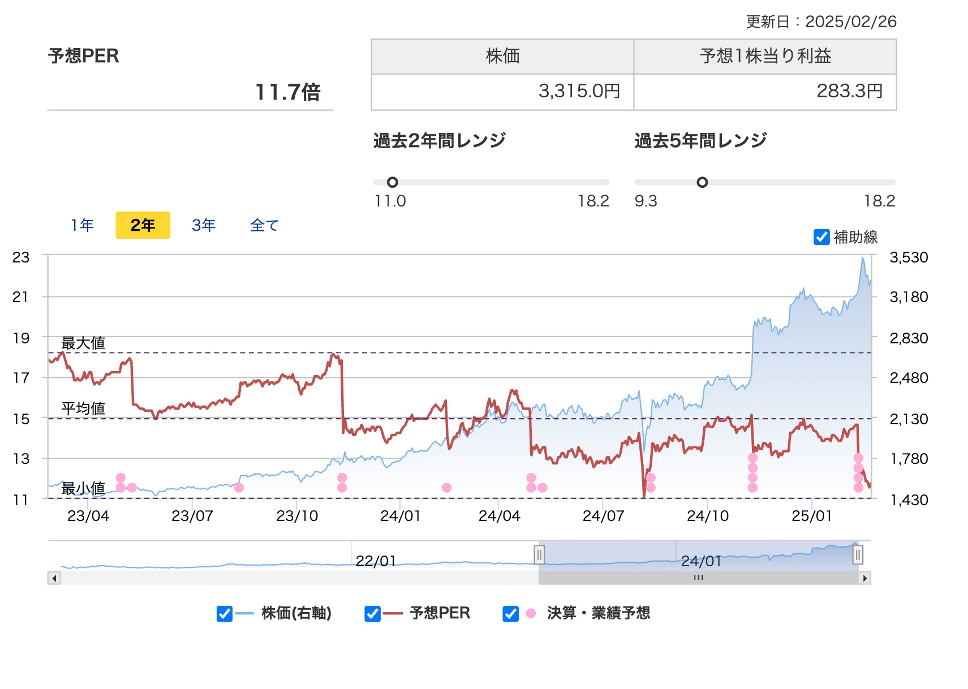968x689 pixels.
Task: Click the 過去2年間レンジ heading
Action: tap(440, 140)
